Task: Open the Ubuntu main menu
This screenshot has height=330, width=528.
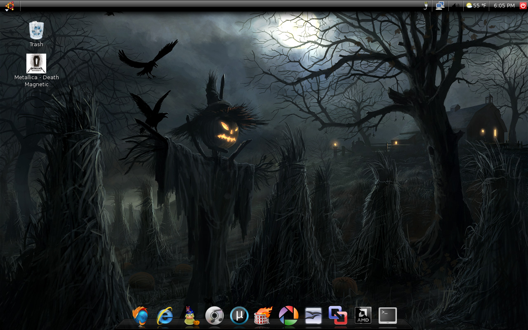Action: 9,6
